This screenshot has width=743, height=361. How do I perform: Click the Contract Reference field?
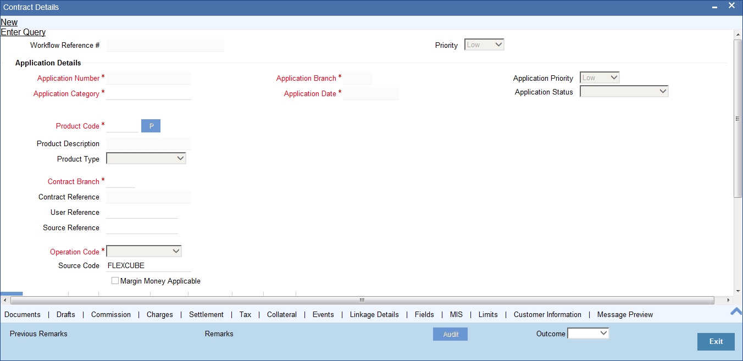point(148,197)
